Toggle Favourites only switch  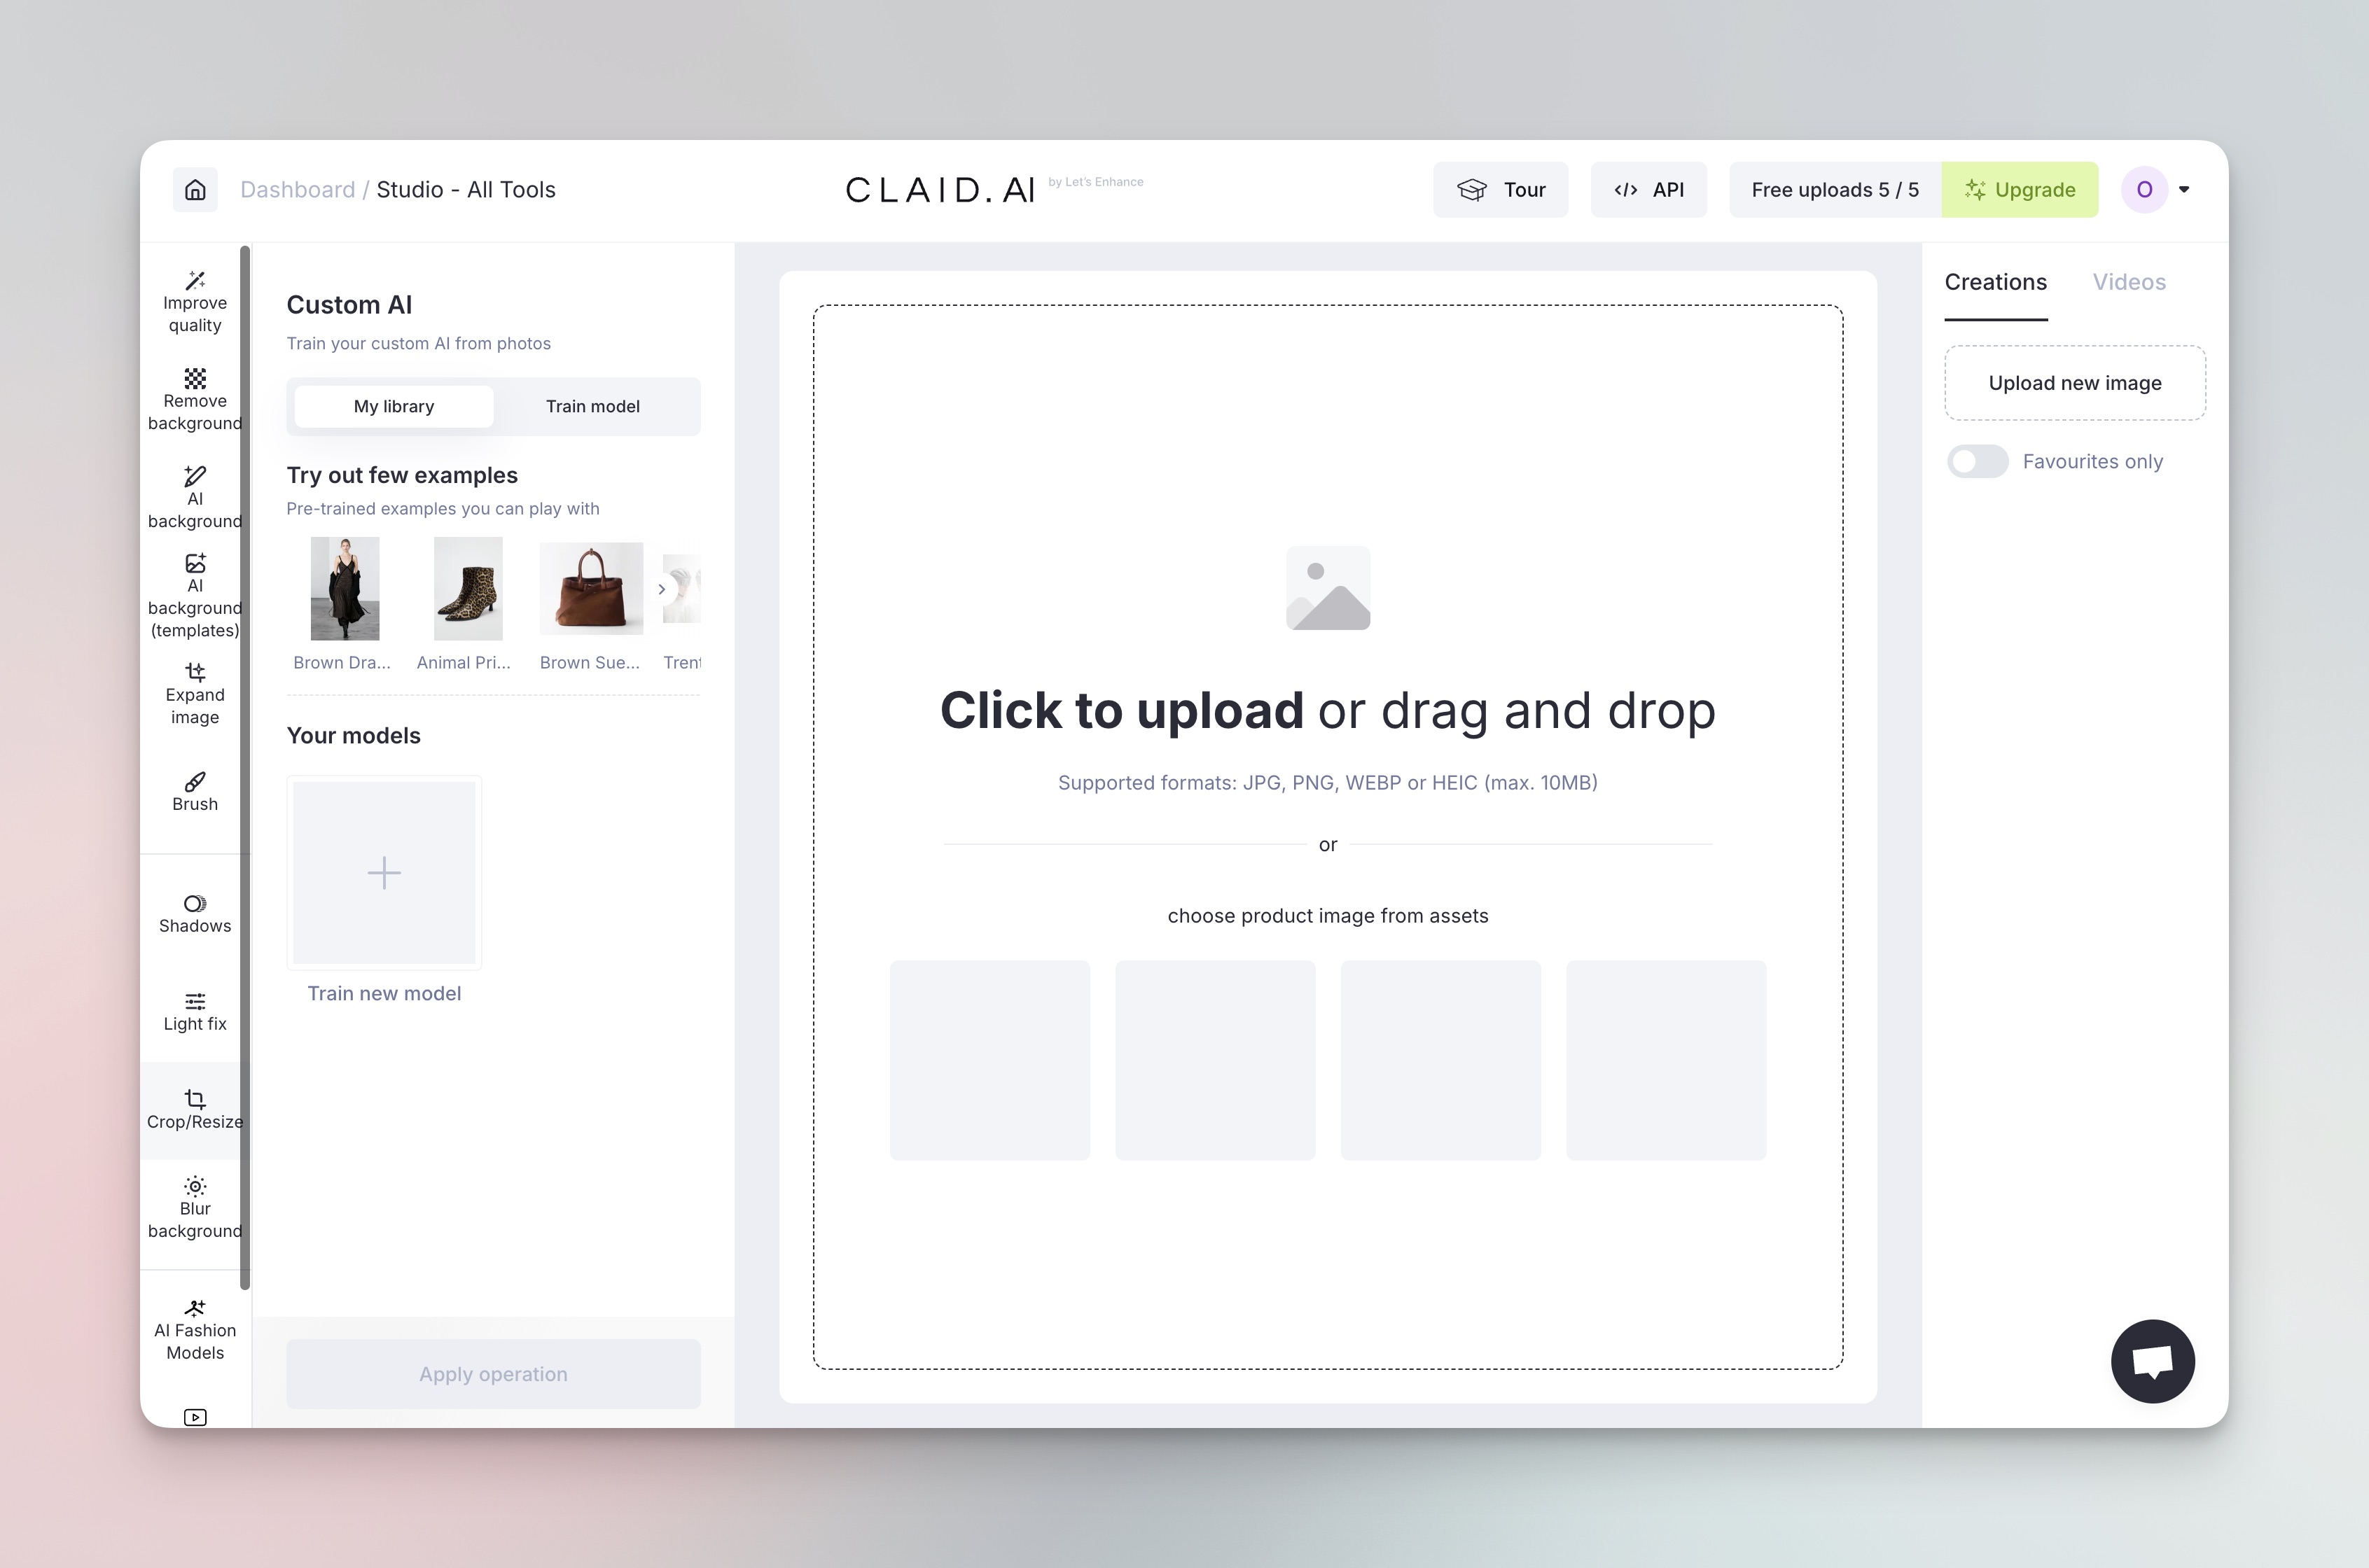(1977, 461)
